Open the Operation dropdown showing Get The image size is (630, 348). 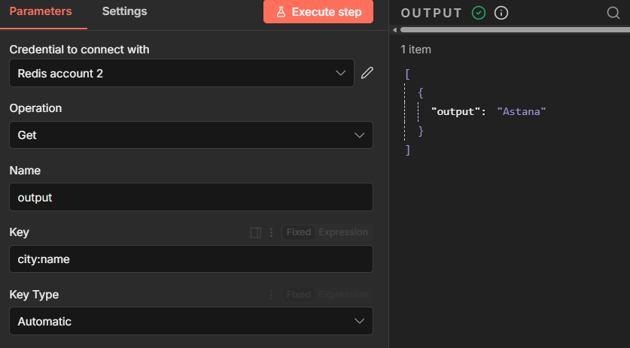pos(191,135)
